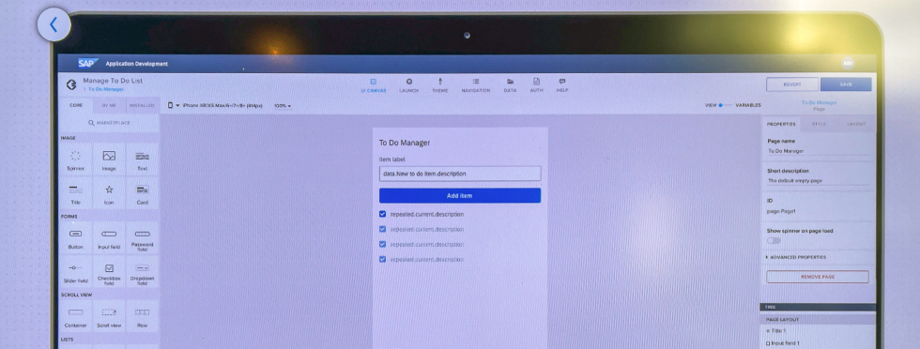The height and width of the screenshot is (349, 920).
Task: Select the Icon component in Core palette
Action: (109, 193)
